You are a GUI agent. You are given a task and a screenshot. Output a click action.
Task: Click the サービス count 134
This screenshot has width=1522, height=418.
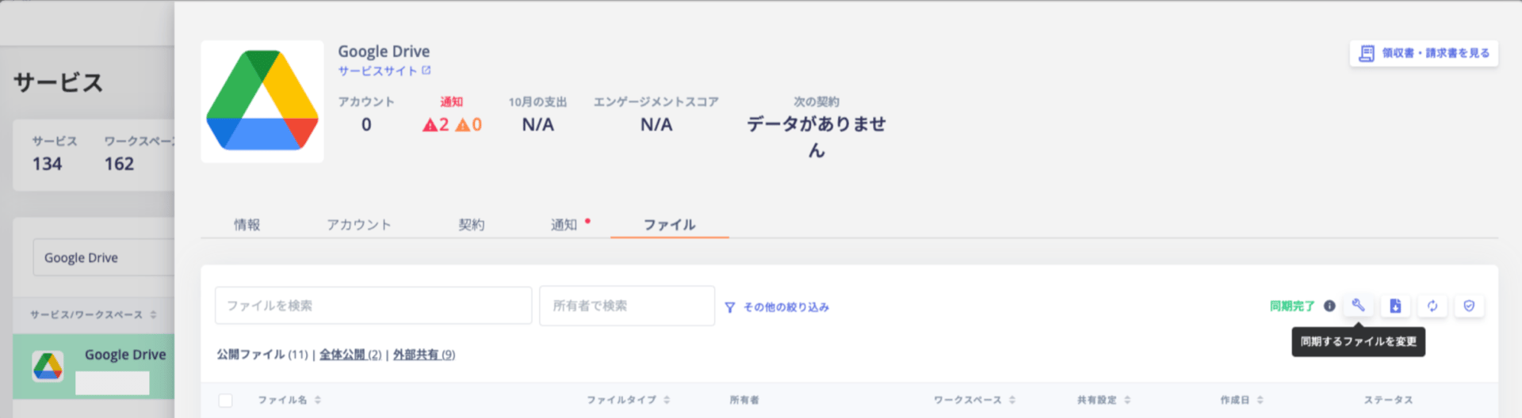[47, 164]
